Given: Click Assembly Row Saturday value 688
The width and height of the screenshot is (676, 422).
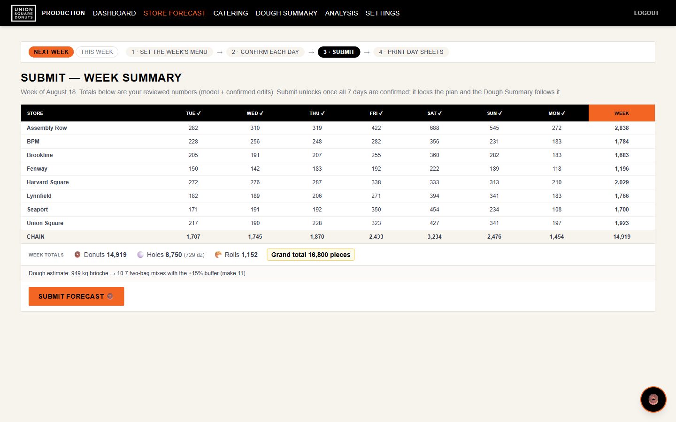Looking at the screenshot, I should pos(434,128).
